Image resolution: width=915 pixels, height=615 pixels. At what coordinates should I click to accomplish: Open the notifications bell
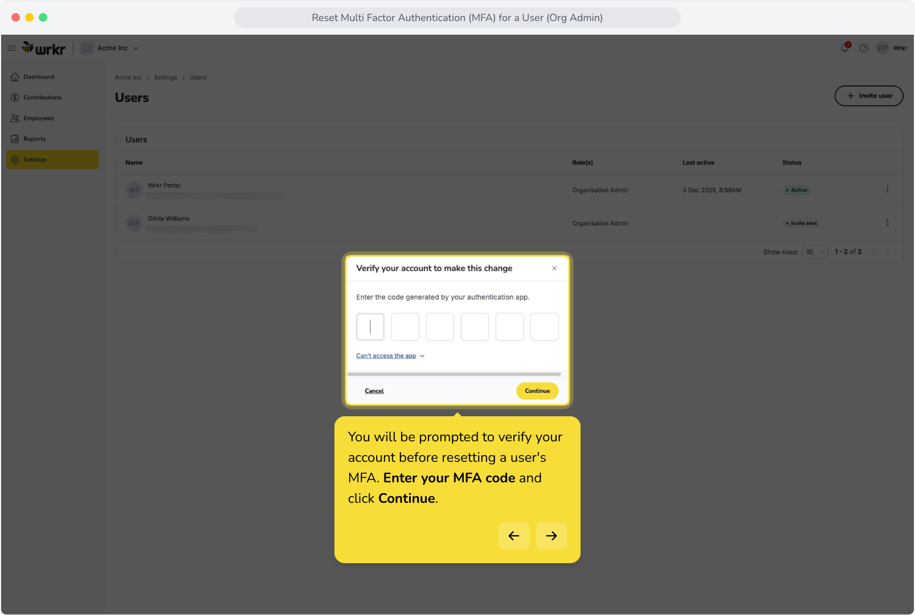coord(845,48)
